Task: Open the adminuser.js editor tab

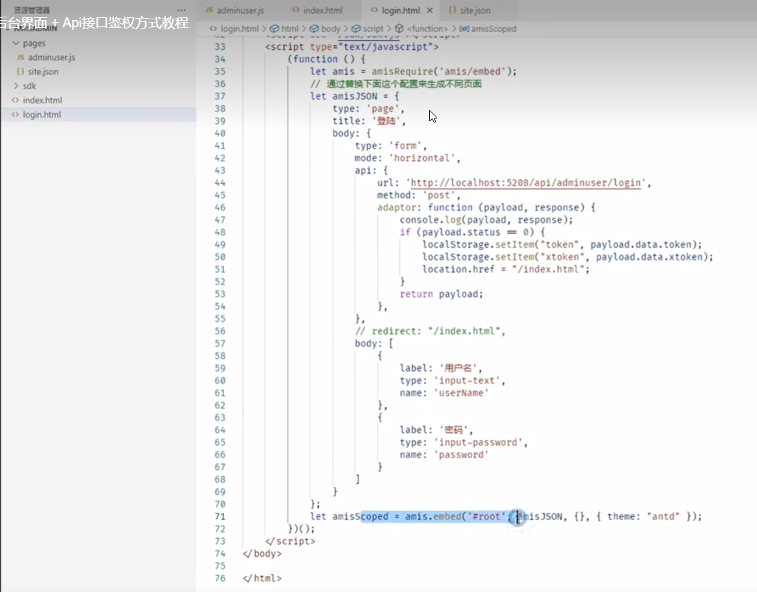Action: click(x=235, y=10)
